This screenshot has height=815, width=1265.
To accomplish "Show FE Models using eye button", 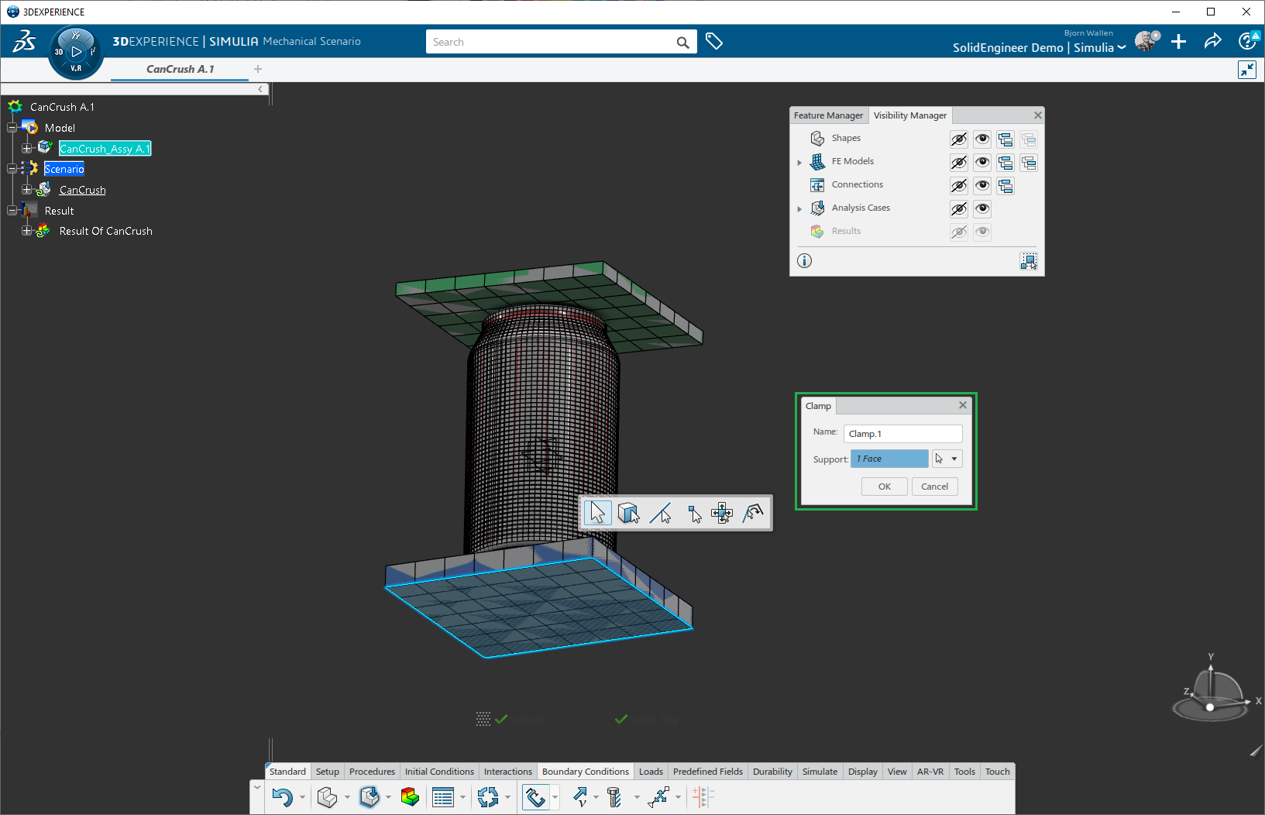I will coord(982,163).
